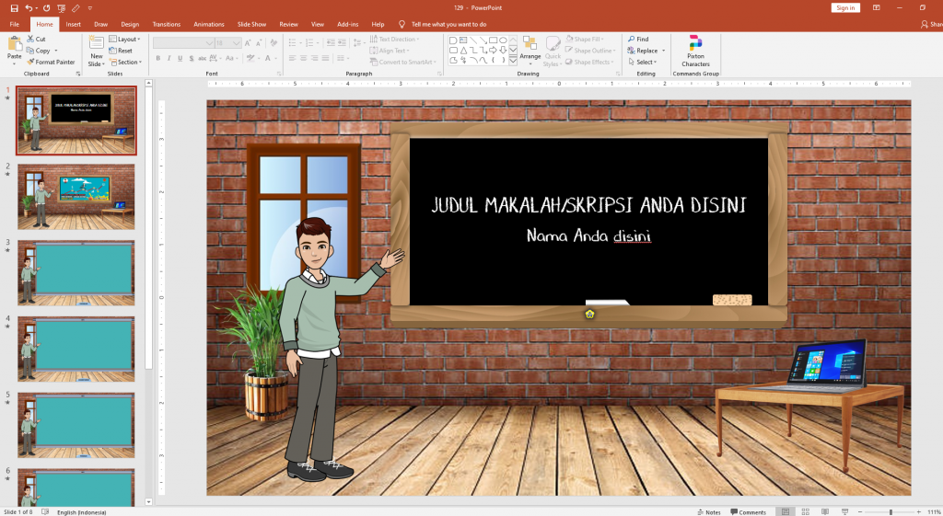Switch to Reading view icon
The image size is (943, 516).
pos(825,511)
